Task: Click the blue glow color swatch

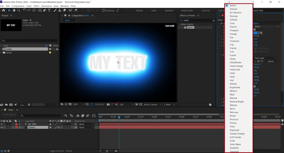Action: (x=255, y=33)
